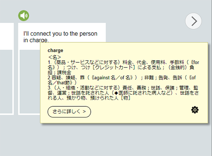Select the word "you" in the sentence
Viewport: 212px width, 156px height.
tap(57, 34)
